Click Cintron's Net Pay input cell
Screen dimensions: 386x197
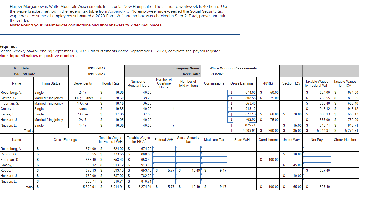[x=317, y=154]
